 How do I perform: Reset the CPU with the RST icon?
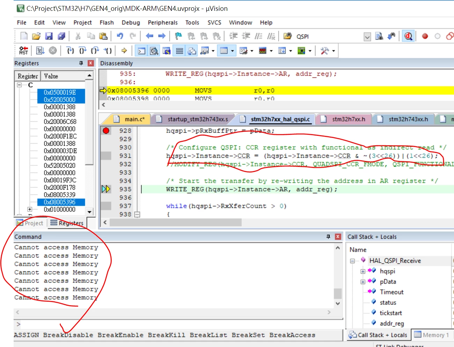click(x=24, y=51)
